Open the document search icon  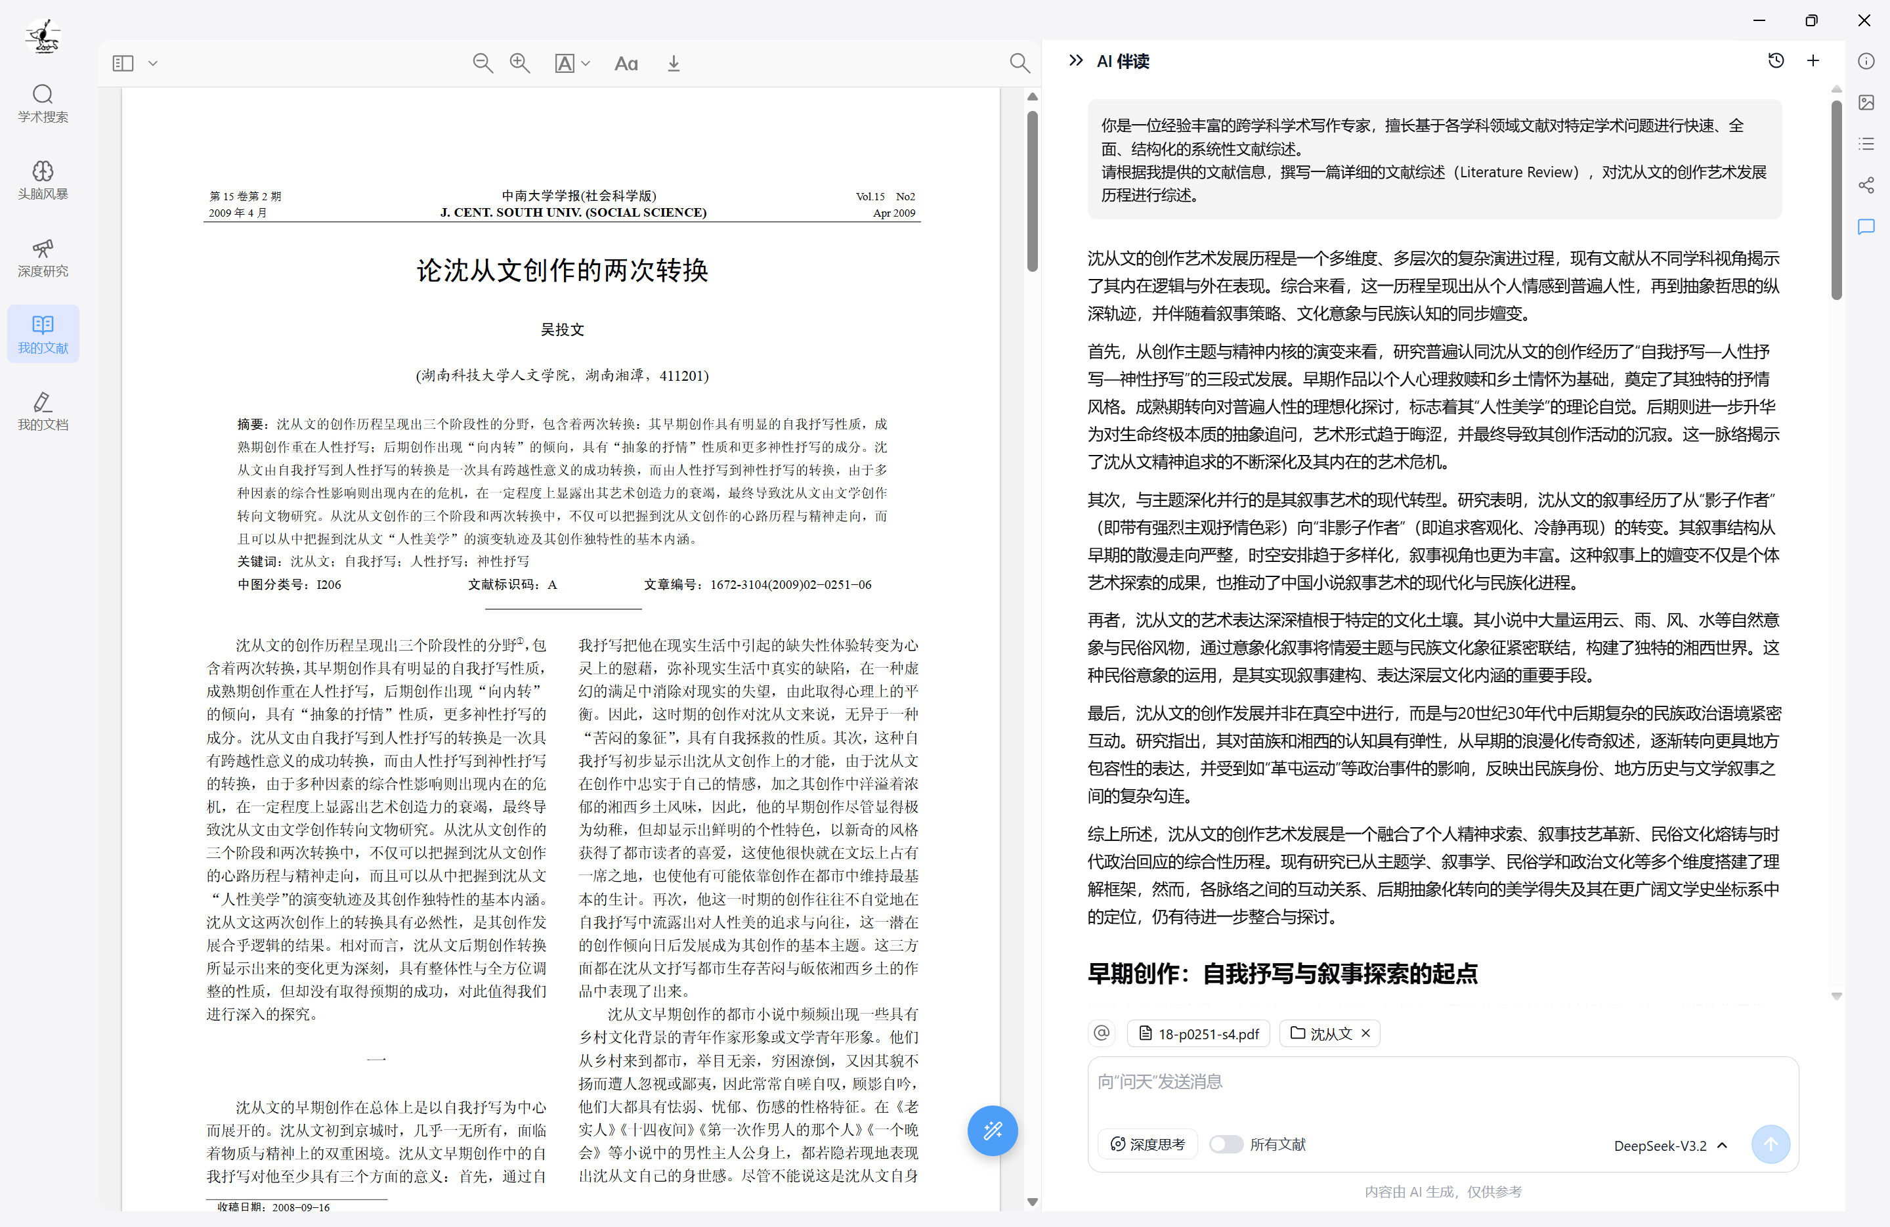(x=1019, y=63)
